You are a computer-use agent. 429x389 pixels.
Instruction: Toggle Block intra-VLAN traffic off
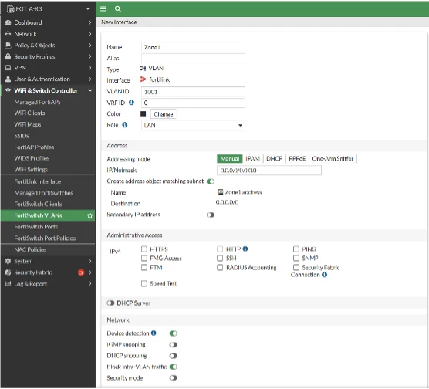173,367
